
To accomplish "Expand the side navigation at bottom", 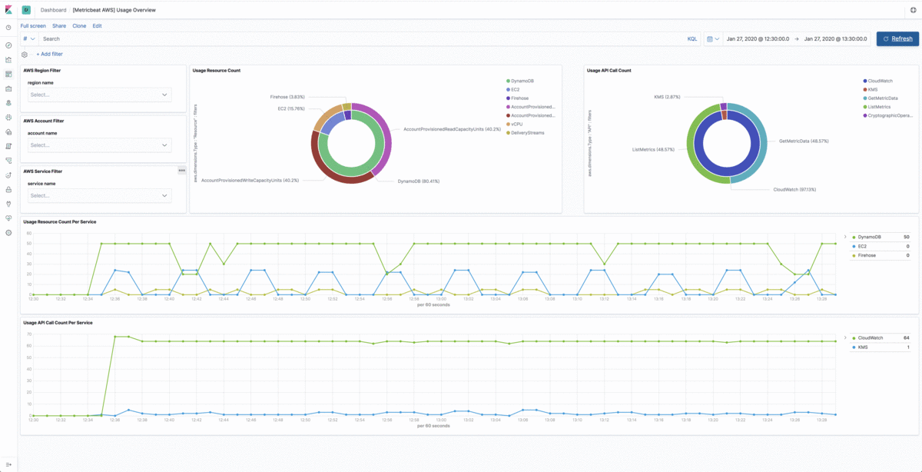I will 8,464.
